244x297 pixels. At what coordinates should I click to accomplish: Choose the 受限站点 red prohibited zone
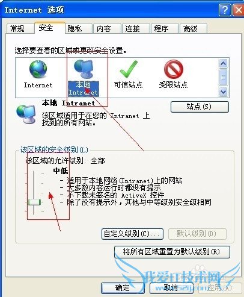click(174, 69)
